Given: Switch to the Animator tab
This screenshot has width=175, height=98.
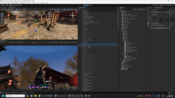Looking at the screenshot, I should click(x=4, y=8).
